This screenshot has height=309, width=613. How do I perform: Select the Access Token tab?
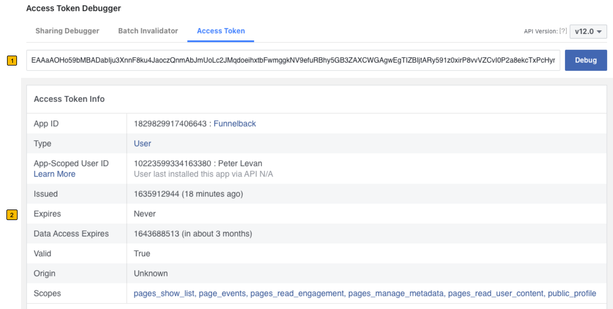pos(221,31)
